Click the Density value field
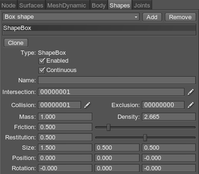This screenshot has height=174, width=199. click(169, 117)
